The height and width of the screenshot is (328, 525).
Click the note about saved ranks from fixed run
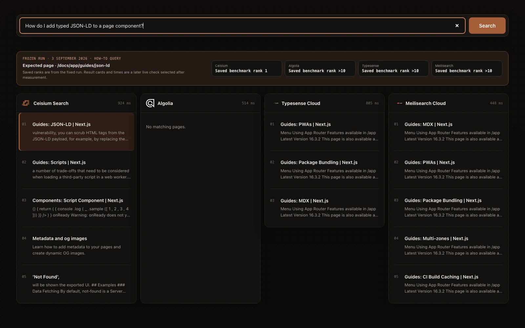click(x=103, y=75)
